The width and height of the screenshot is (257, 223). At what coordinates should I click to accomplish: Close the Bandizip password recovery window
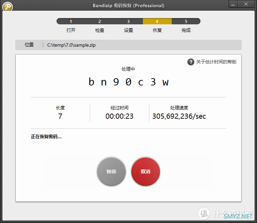pyautogui.click(x=246, y=4)
